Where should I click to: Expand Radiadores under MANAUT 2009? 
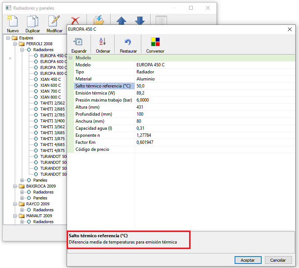[22, 222]
